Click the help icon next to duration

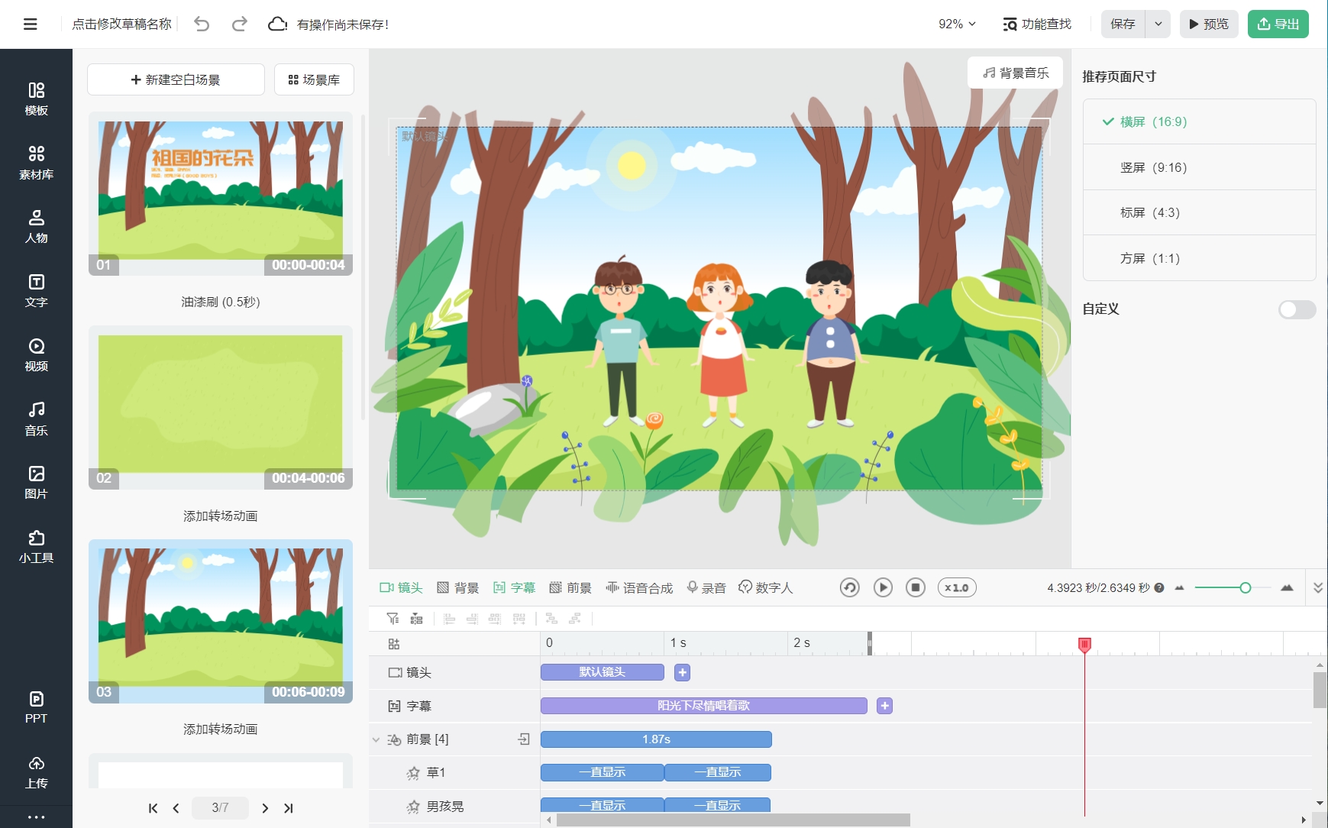coord(1159,587)
